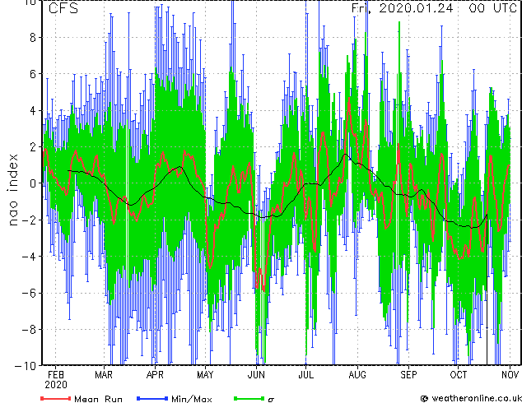Click the MAR month label
522x403 pixels.
[104, 375]
